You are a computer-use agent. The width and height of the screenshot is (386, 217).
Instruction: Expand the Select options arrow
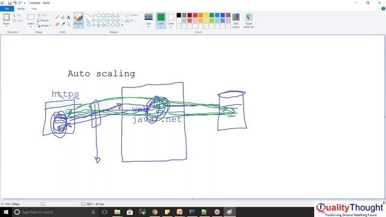(31, 27)
